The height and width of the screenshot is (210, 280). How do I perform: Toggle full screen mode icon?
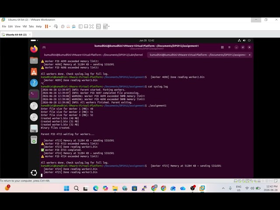coord(91,26)
